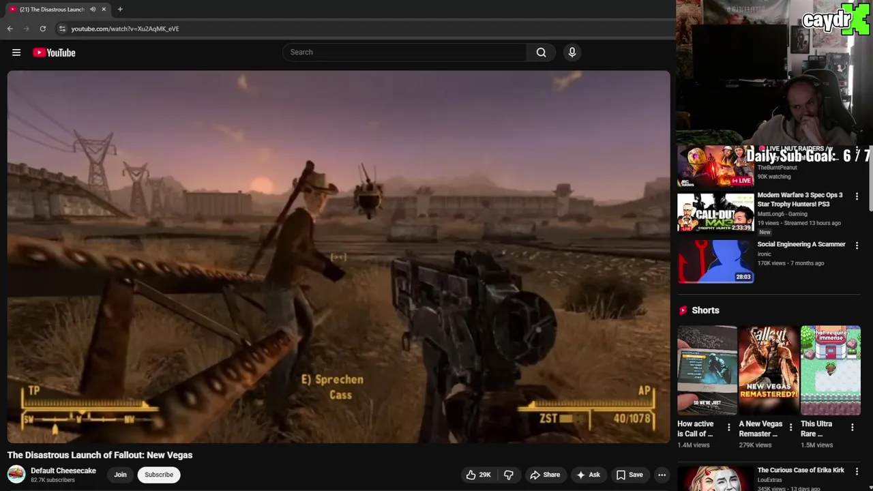
Task: Like the video with thumbs up
Action: click(478, 475)
